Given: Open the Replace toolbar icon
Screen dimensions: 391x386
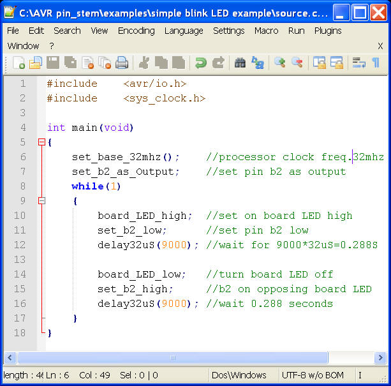Looking at the screenshot, I should click(x=258, y=63).
